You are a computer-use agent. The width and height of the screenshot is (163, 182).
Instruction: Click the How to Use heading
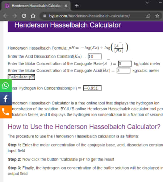(84, 127)
